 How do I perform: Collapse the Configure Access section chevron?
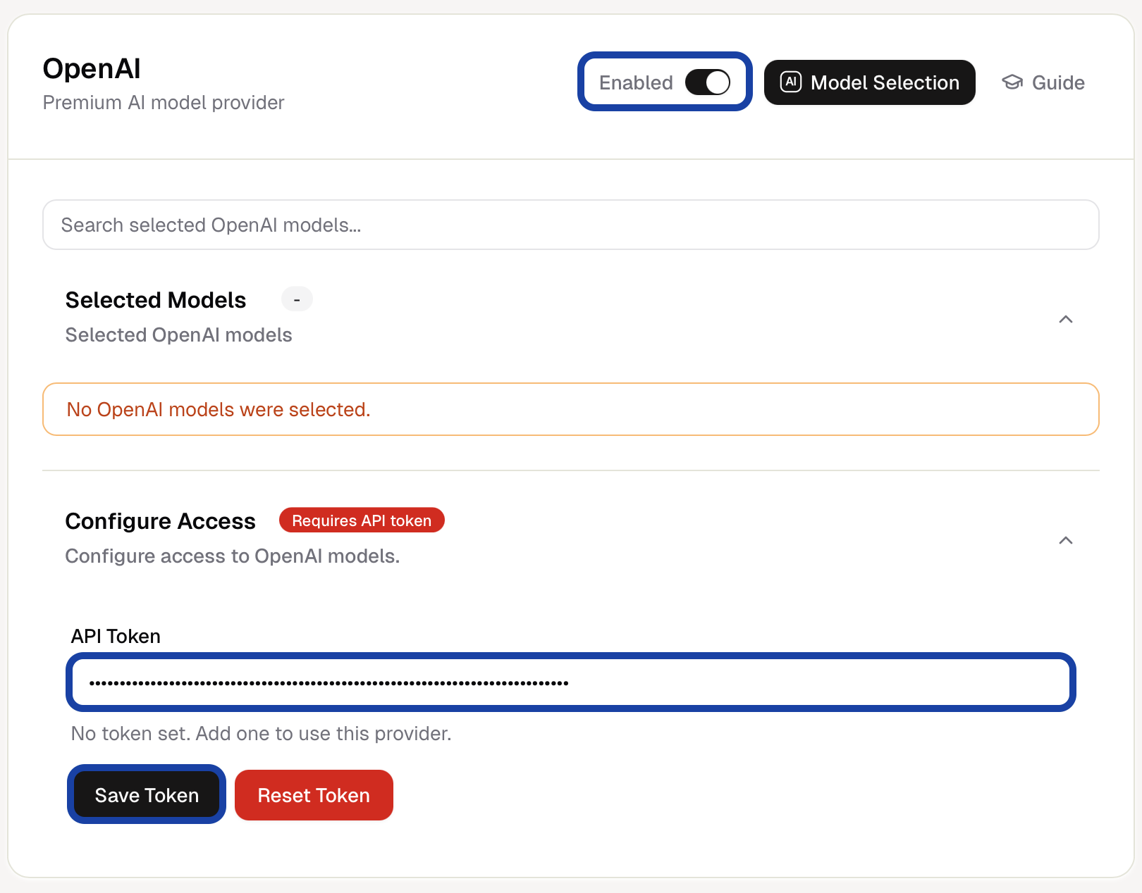click(x=1065, y=541)
